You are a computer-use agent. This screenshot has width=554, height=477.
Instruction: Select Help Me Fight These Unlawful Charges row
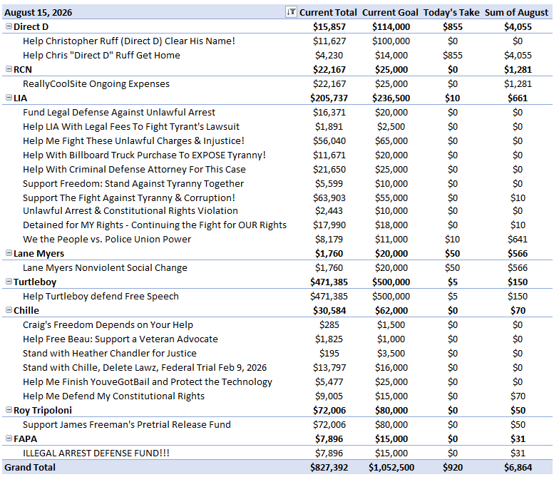point(133,140)
